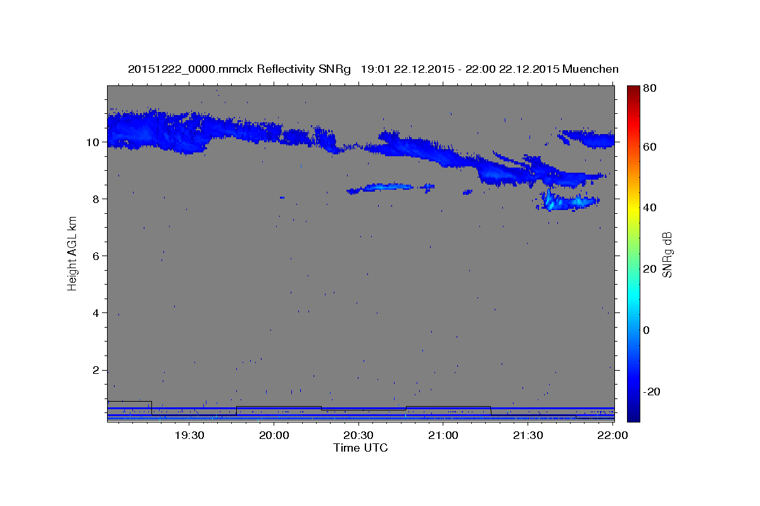Image resolution: width=760 pixels, height=506 pixels.
Task: Click the 'SNRg dB' colorbar label
Action: (x=666, y=254)
